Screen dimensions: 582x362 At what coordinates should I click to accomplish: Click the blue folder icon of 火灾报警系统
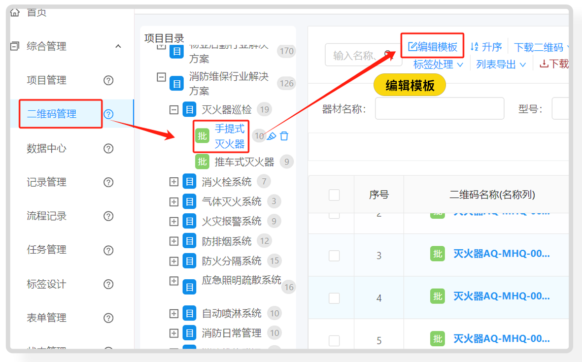190,222
